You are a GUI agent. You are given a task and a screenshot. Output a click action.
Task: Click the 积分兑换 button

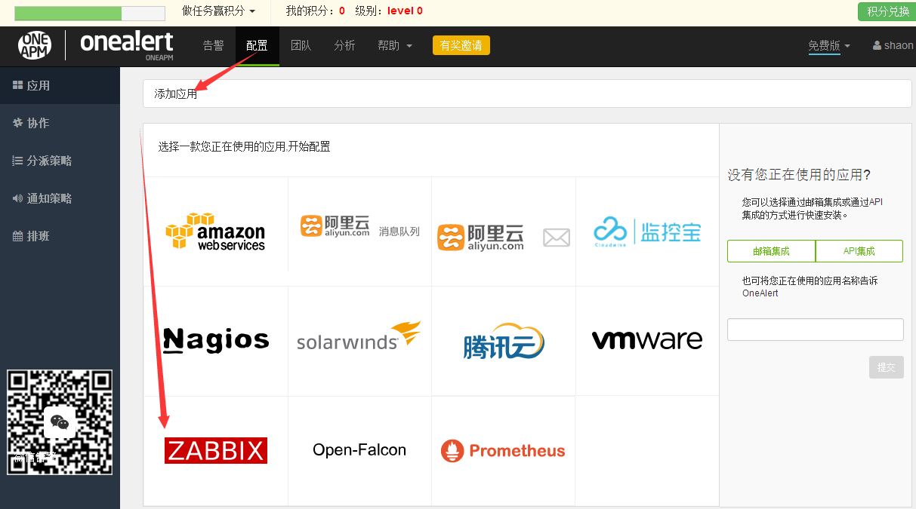pyautogui.click(x=887, y=11)
